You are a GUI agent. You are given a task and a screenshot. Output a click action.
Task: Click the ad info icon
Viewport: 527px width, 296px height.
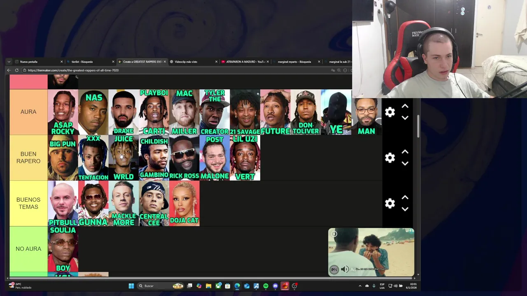pyautogui.click(x=411, y=231)
